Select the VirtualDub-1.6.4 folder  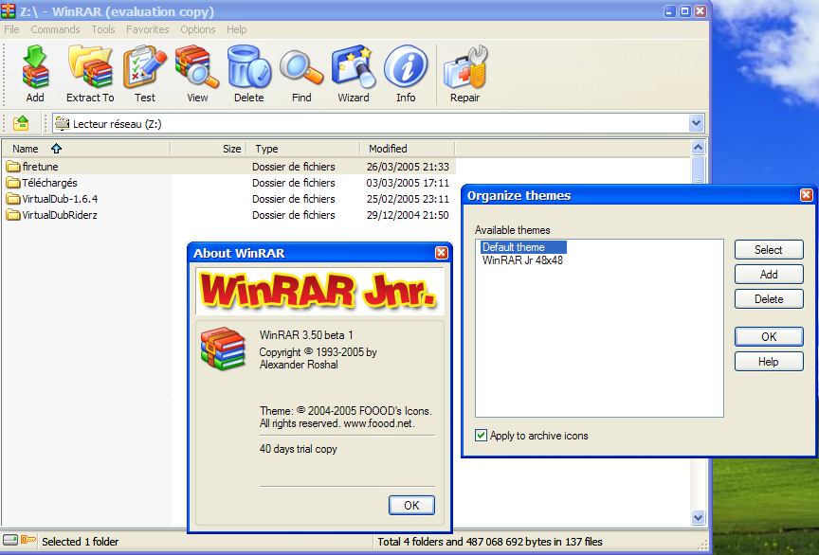click(60, 199)
